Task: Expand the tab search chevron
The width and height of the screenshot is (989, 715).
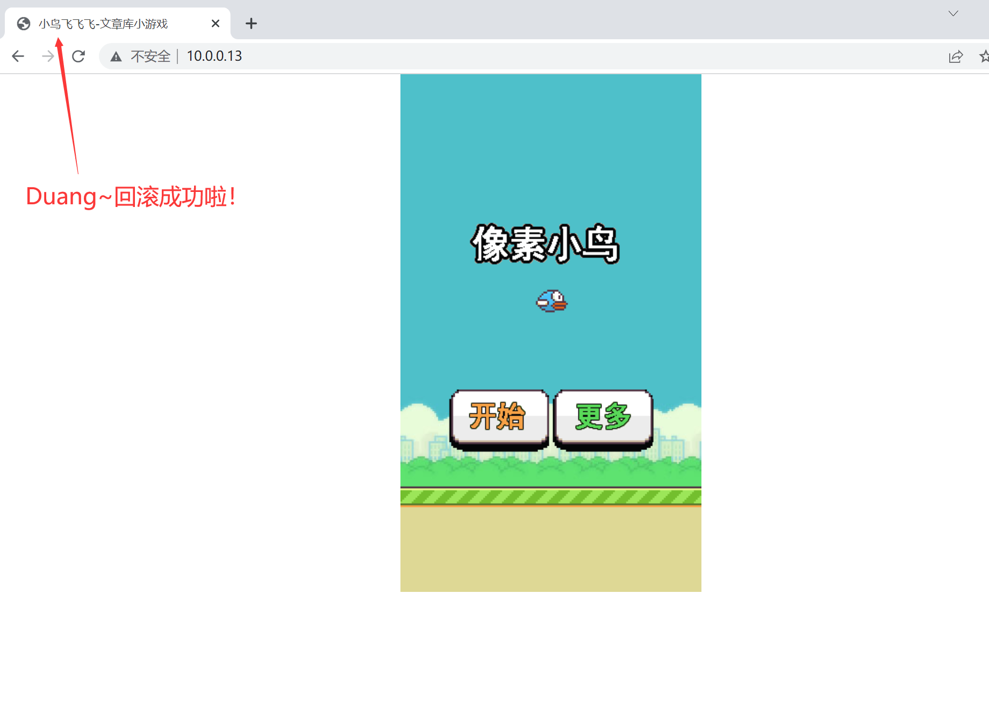Action: pyautogui.click(x=953, y=13)
